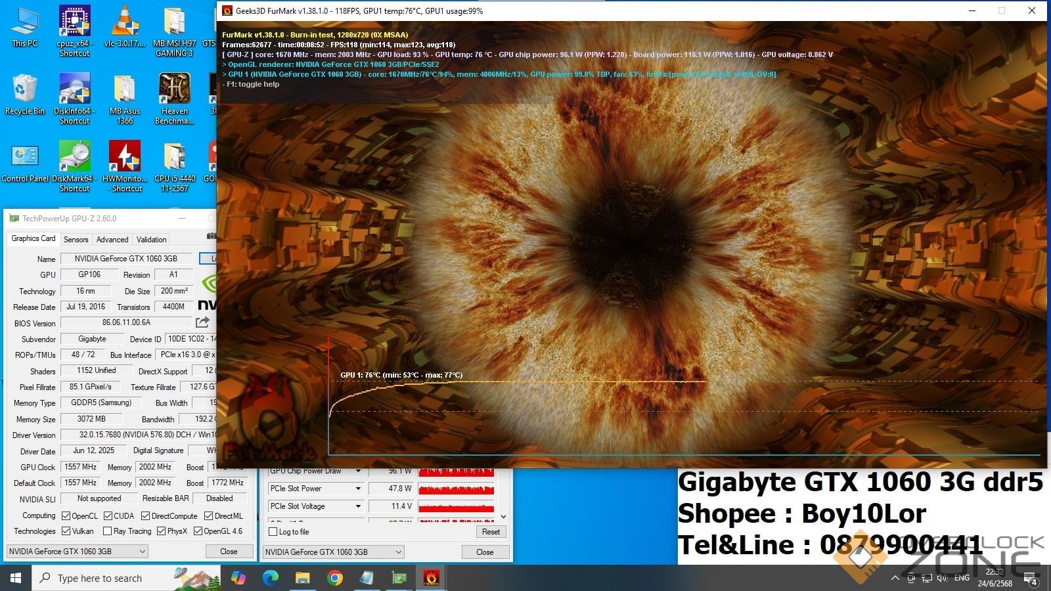Click the BIOS share/export icon in GPU-Z

[202, 322]
